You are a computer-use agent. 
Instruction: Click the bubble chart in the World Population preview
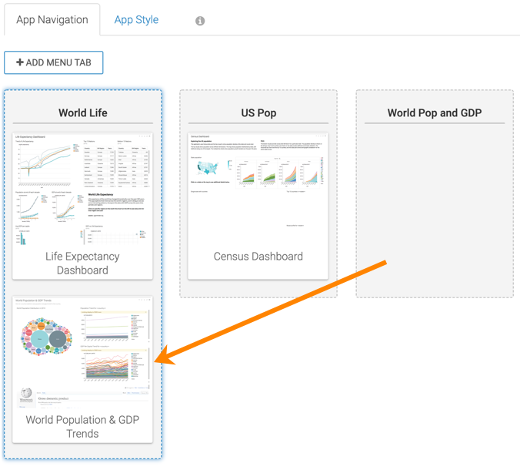(46, 337)
